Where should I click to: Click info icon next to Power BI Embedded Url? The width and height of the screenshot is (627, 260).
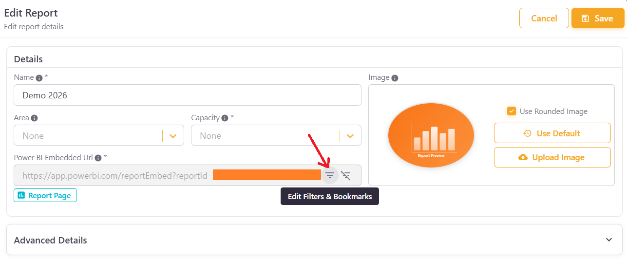[x=98, y=158]
